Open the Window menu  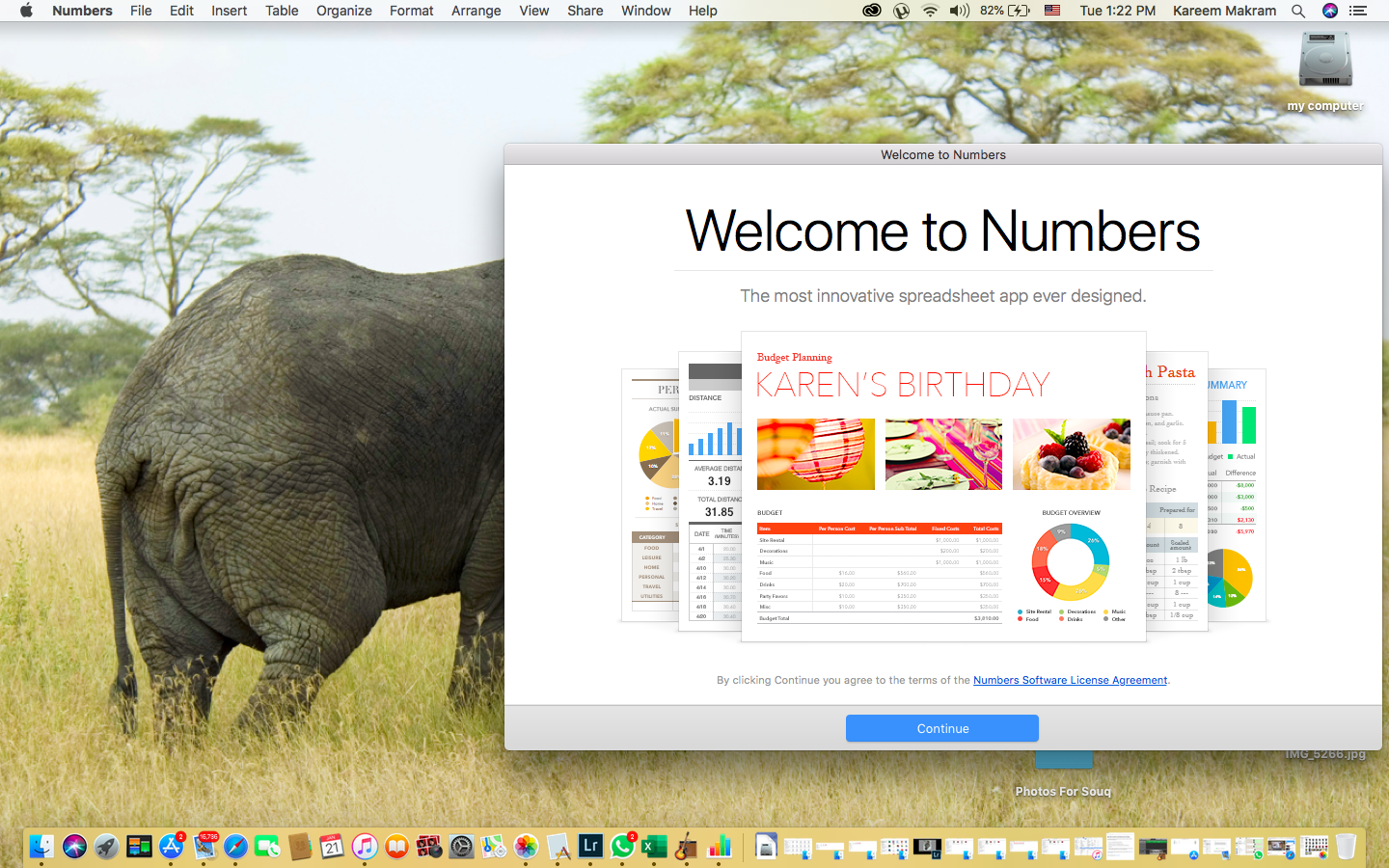645,11
